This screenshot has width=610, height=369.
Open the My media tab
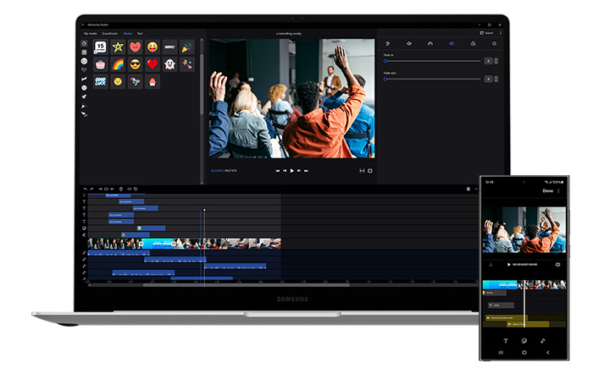(x=91, y=34)
